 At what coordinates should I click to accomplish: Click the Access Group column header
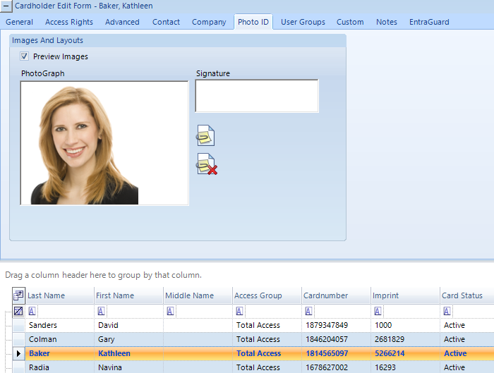coord(258,295)
